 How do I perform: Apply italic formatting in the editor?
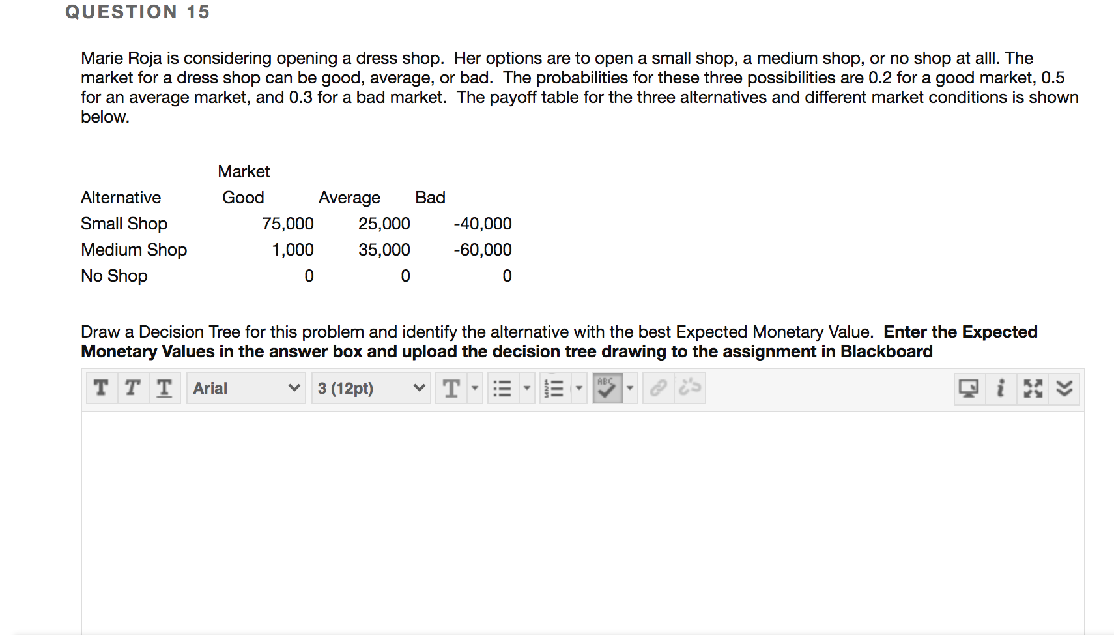click(x=132, y=388)
